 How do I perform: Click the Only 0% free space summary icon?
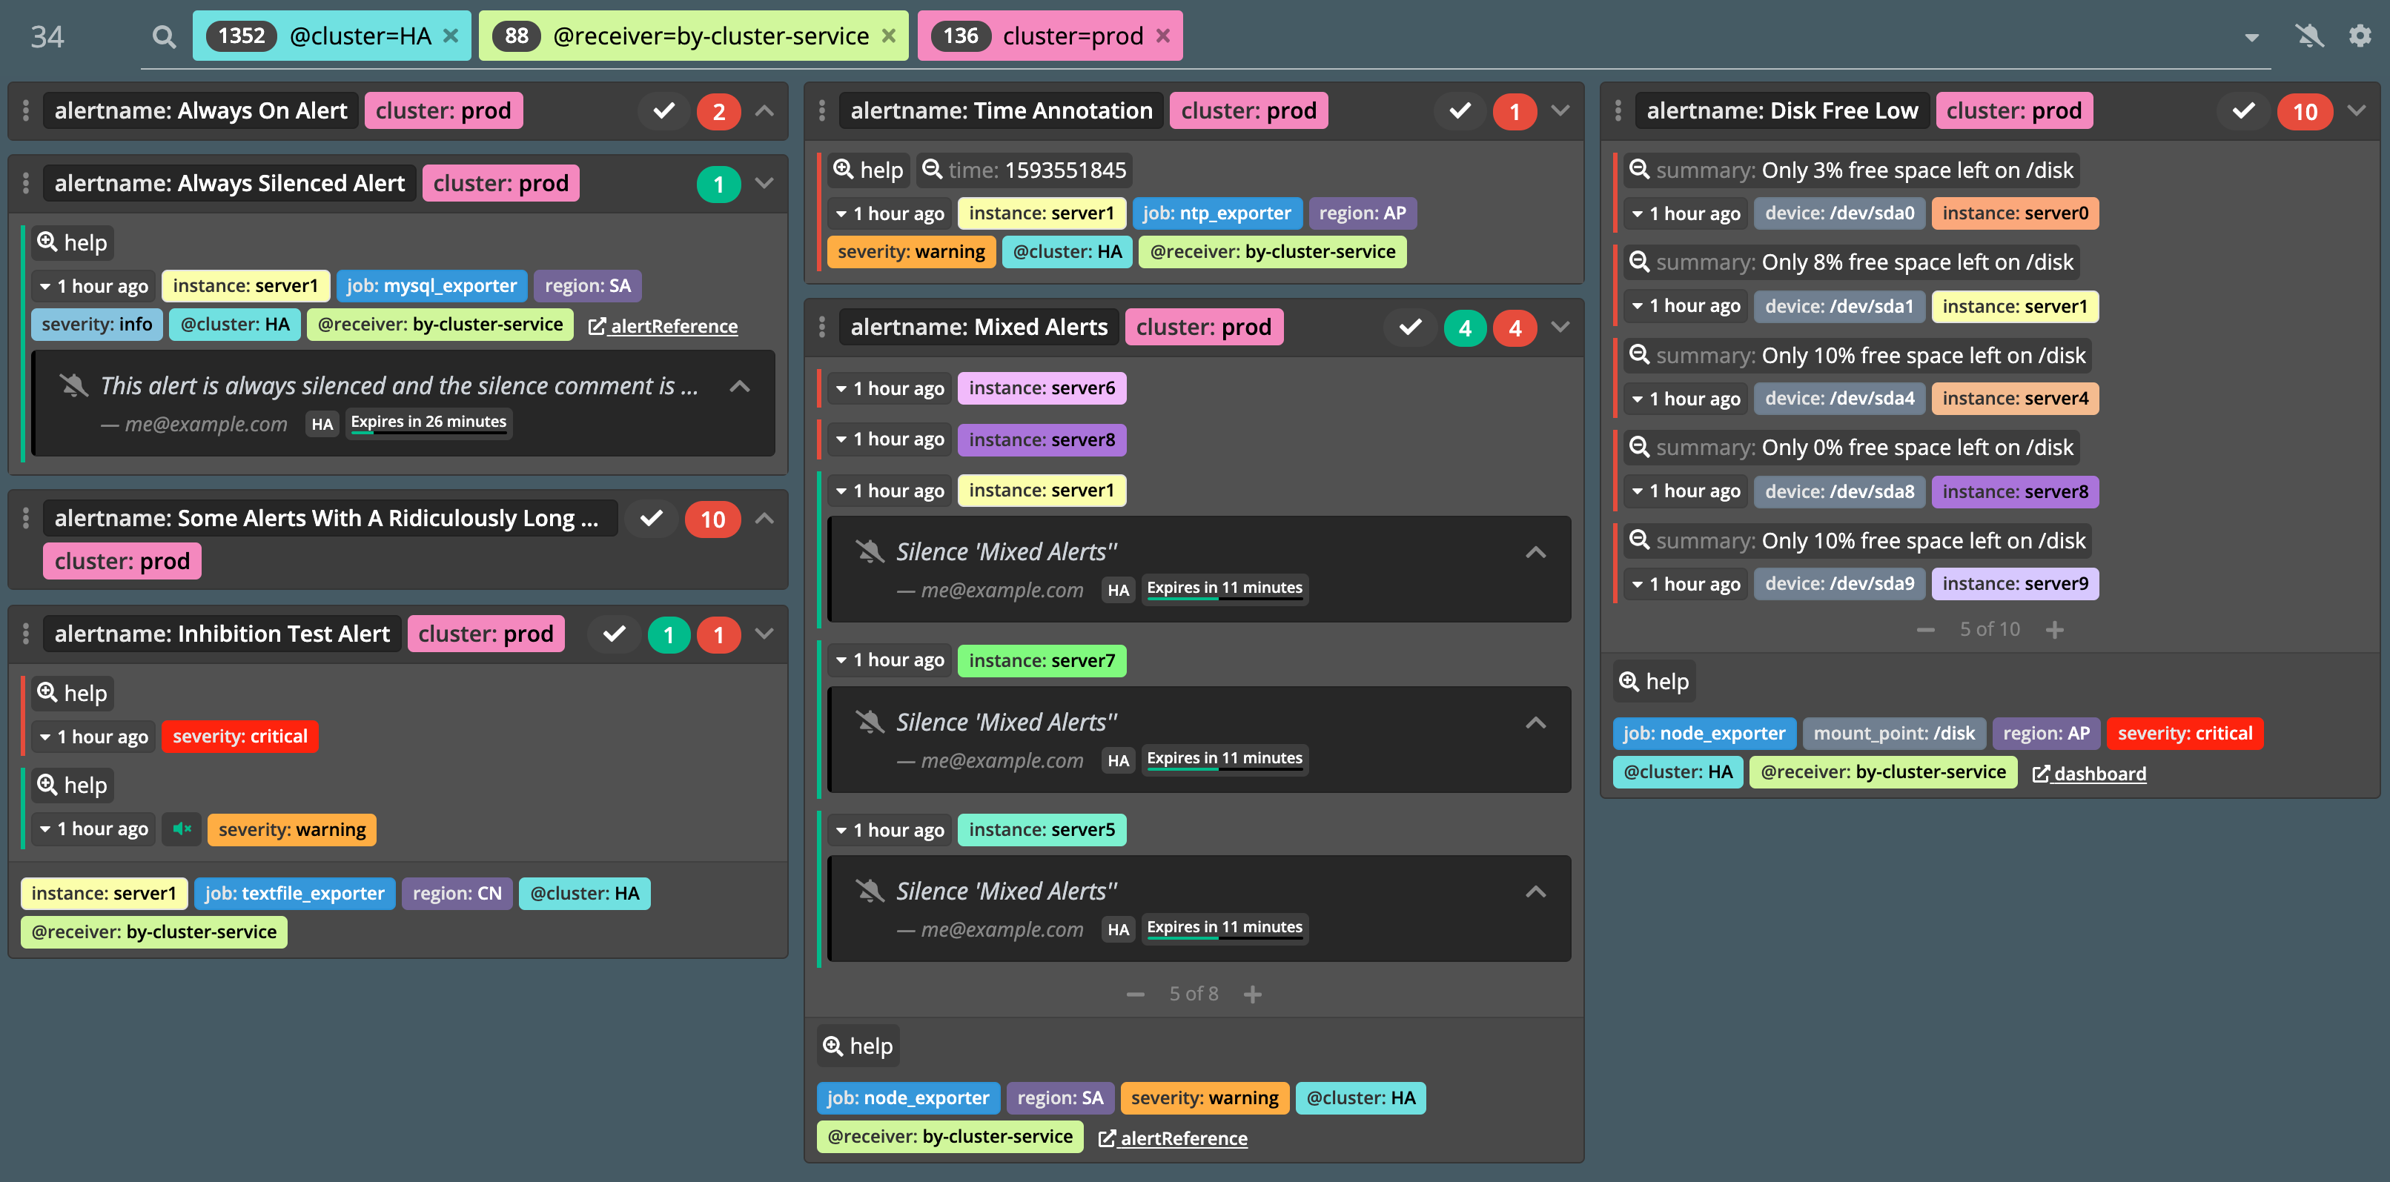pos(1639,447)
